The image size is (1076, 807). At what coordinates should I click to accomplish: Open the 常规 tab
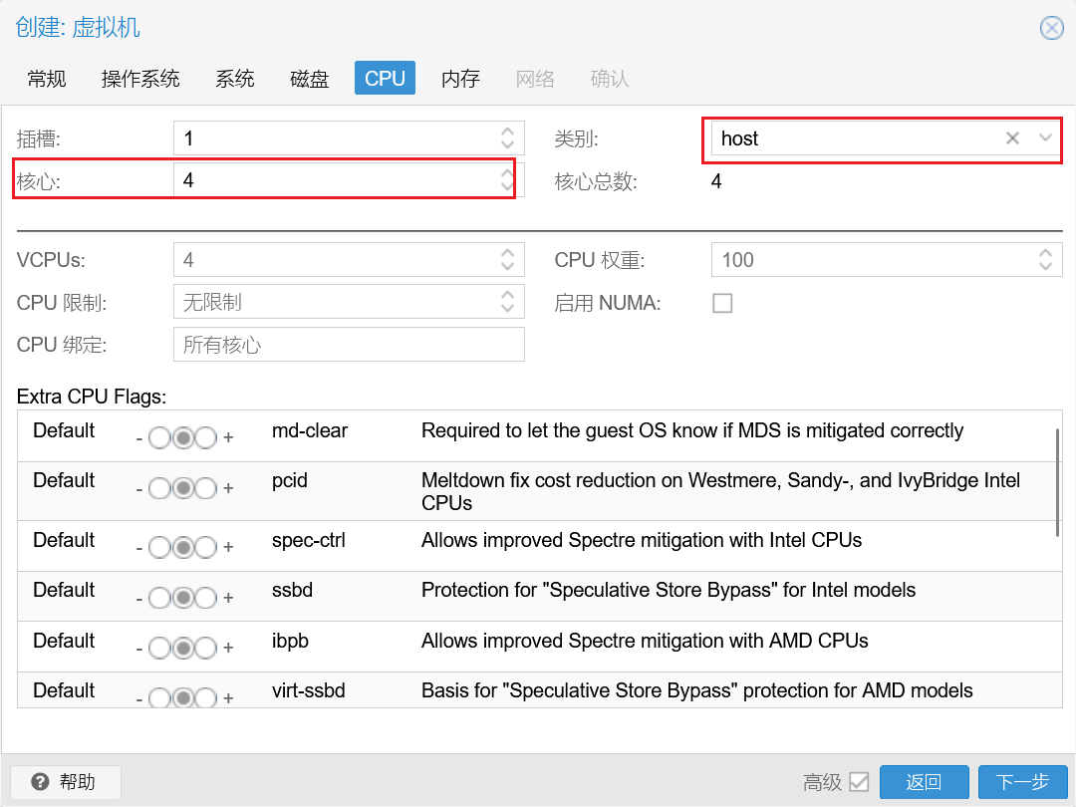(47, 79)
